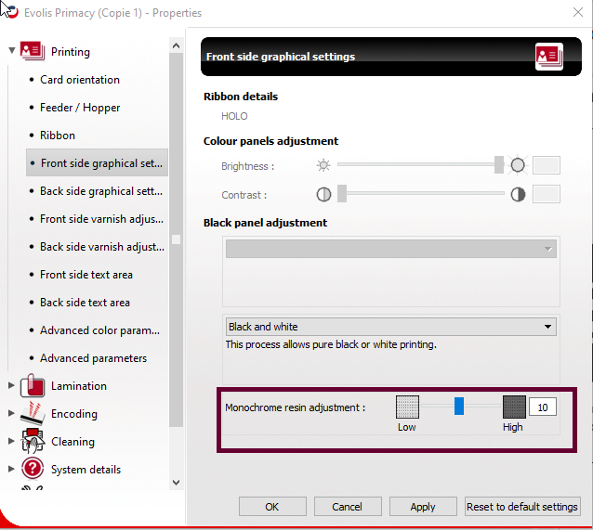Open the Ribbon settings item
This screenshot has width=593, height=530.
pyautogui.click(x=58, y=136)
